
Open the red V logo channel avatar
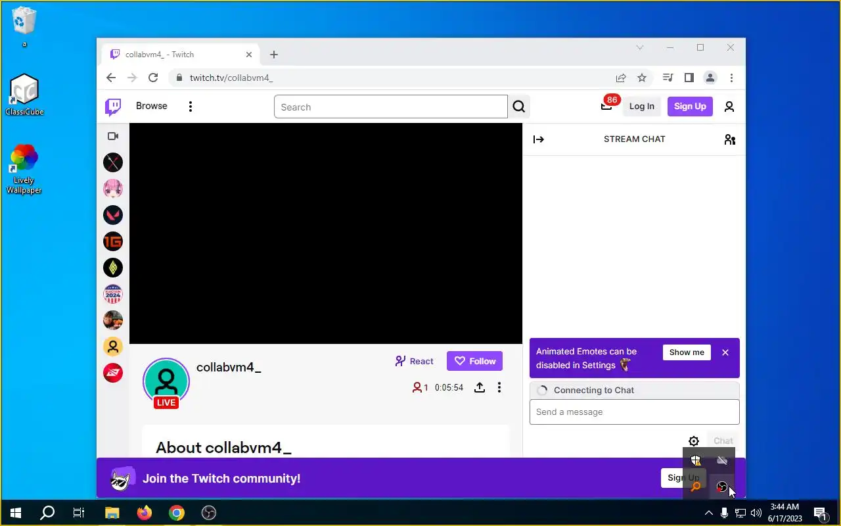pos(113,215)
